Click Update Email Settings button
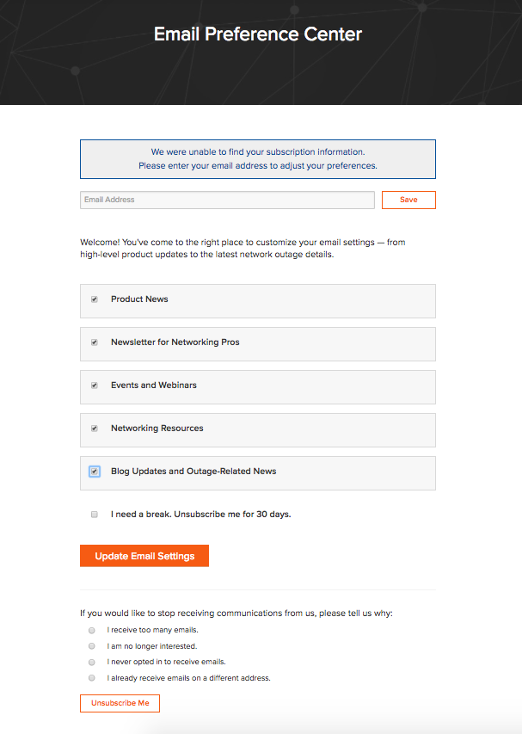This screenshot has width=522, height=734. point(144,556)
